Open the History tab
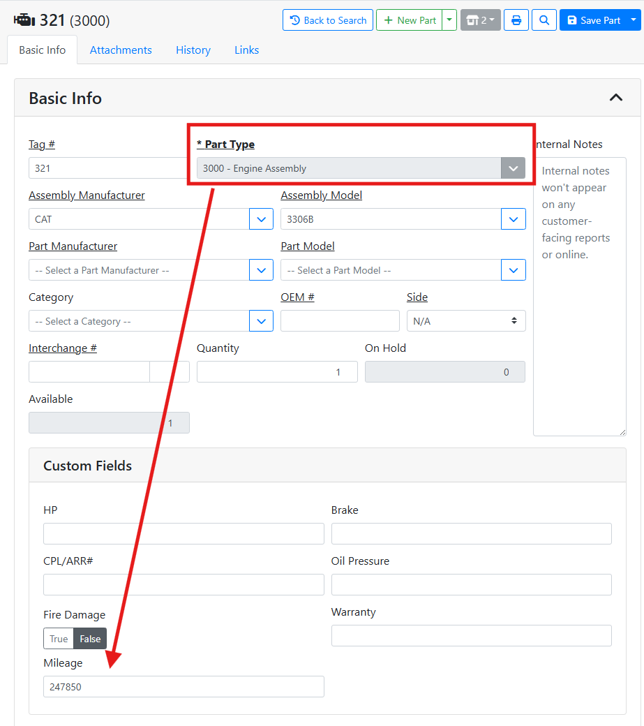Image resolution: width=644 pixels, height=726 pixels. (193, 50)
